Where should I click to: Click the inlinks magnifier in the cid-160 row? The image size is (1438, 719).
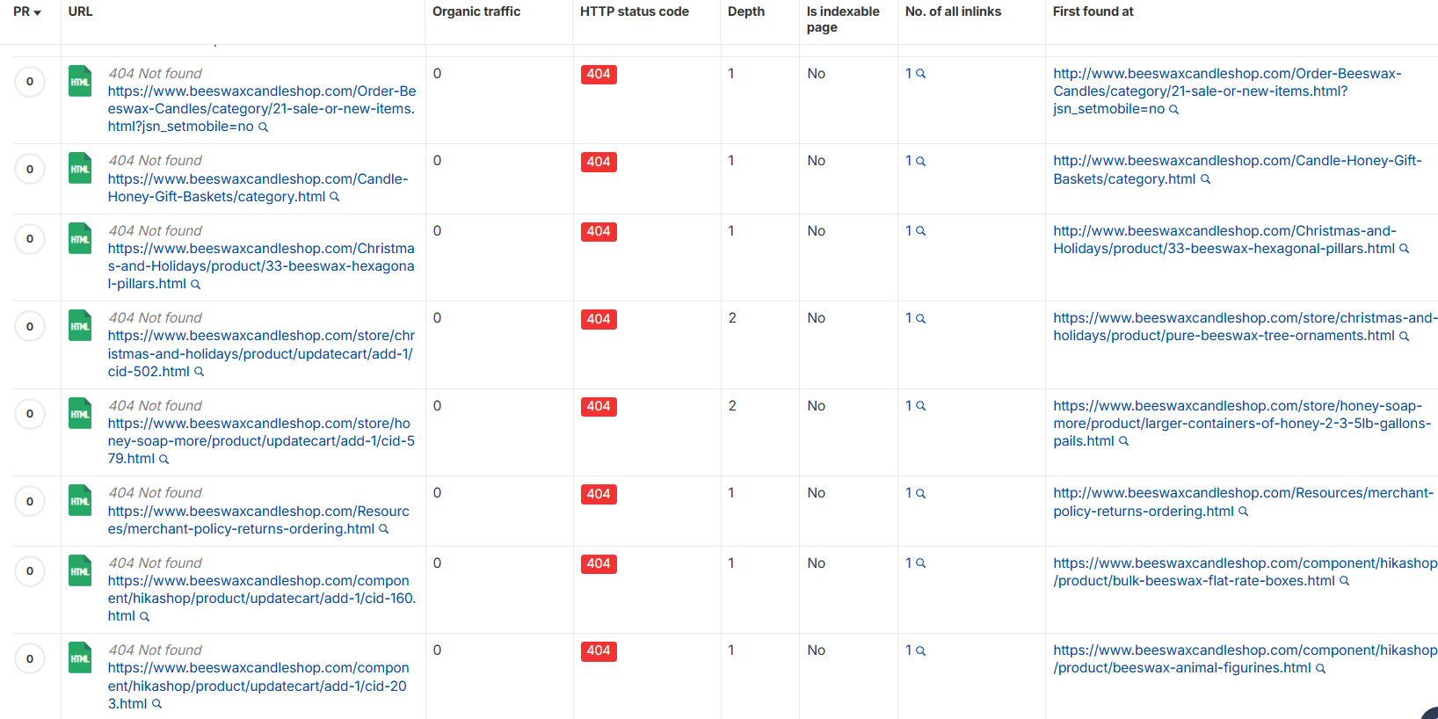point(921,563)
